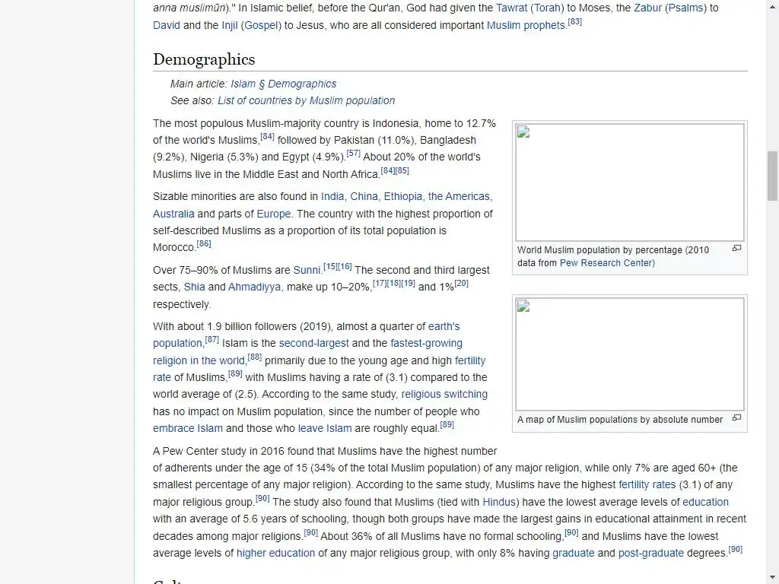The height and width of the screenshot is (584, 779).
Task: Open the Europe link
Action: (x=274, y=214)
